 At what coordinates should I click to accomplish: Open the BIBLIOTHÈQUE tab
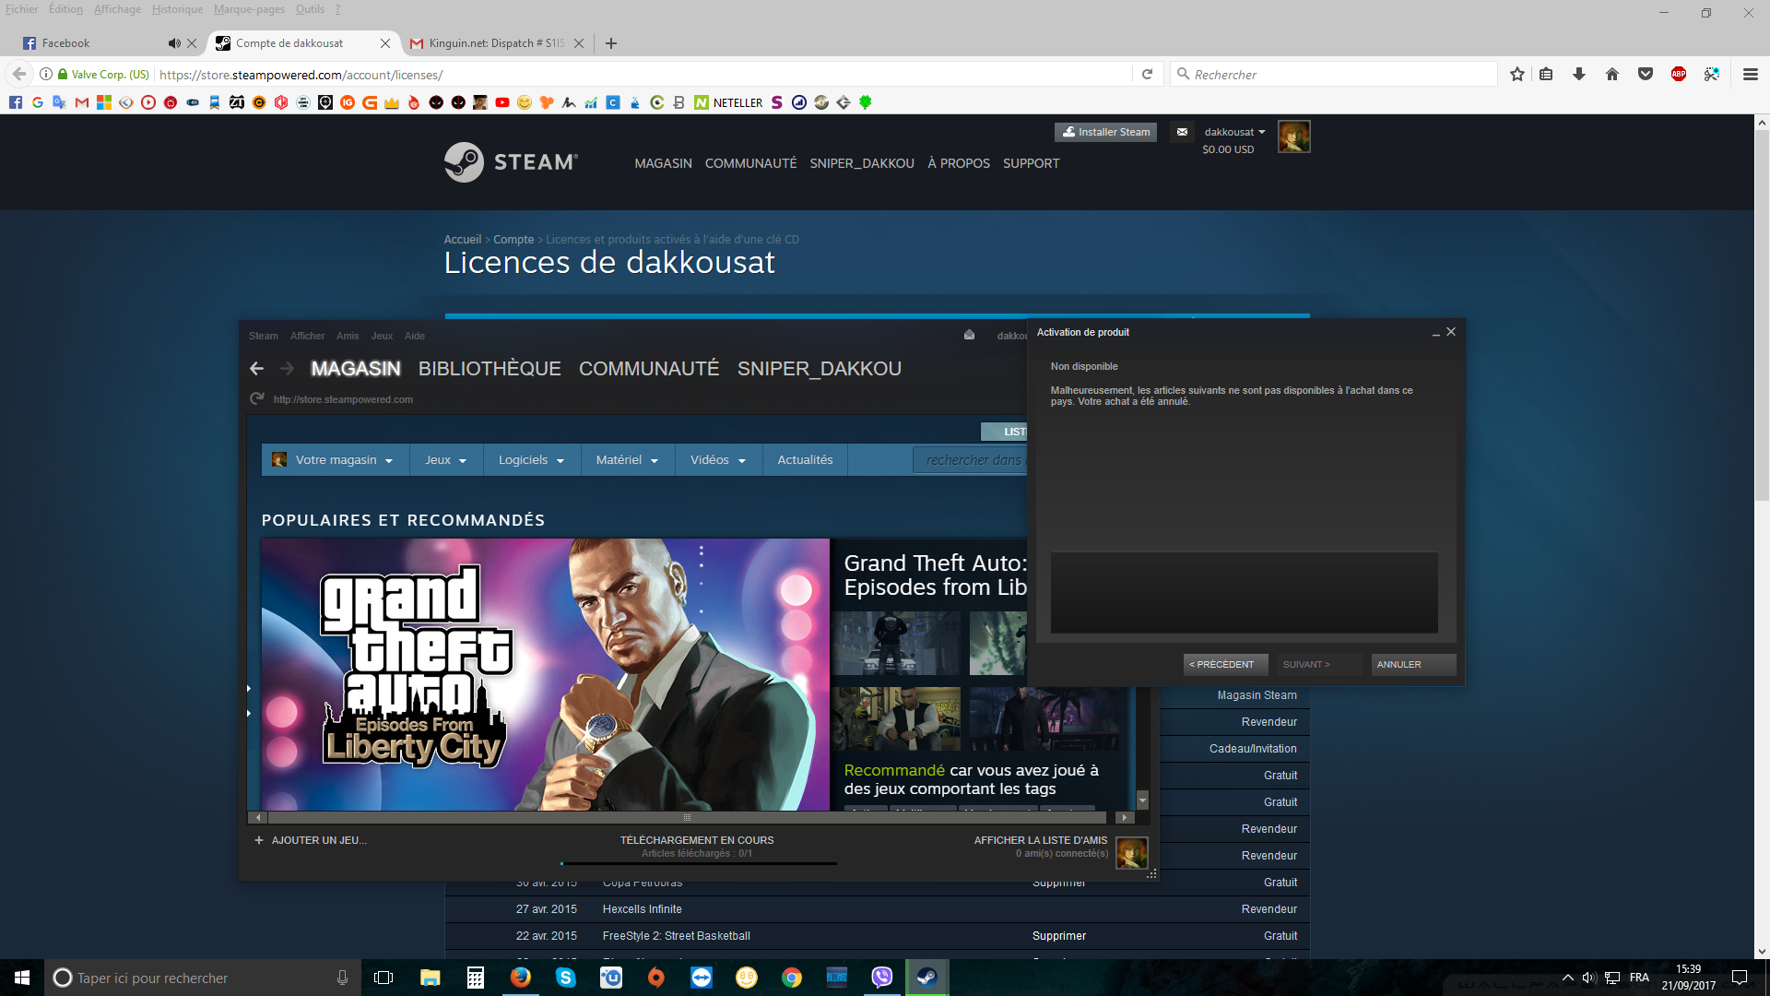point(490,369)
